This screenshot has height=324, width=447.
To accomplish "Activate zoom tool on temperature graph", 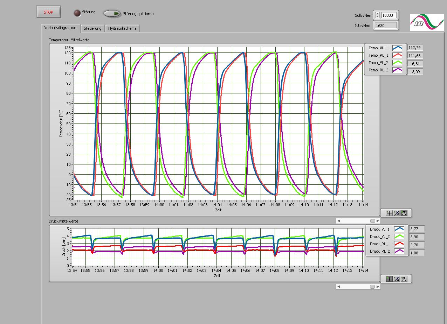I will pos(397,213).
